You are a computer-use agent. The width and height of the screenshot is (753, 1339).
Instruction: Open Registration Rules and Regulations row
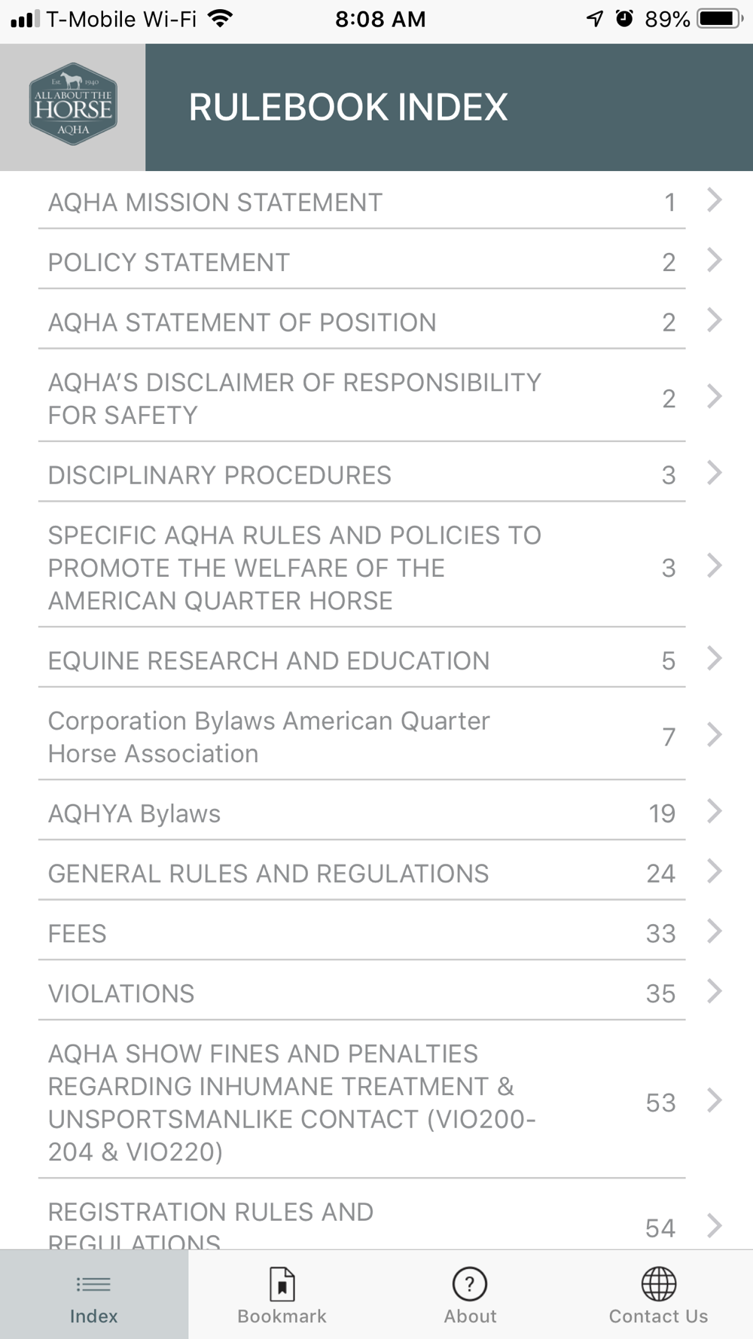pyautogui.click(x=211, y=1219)
